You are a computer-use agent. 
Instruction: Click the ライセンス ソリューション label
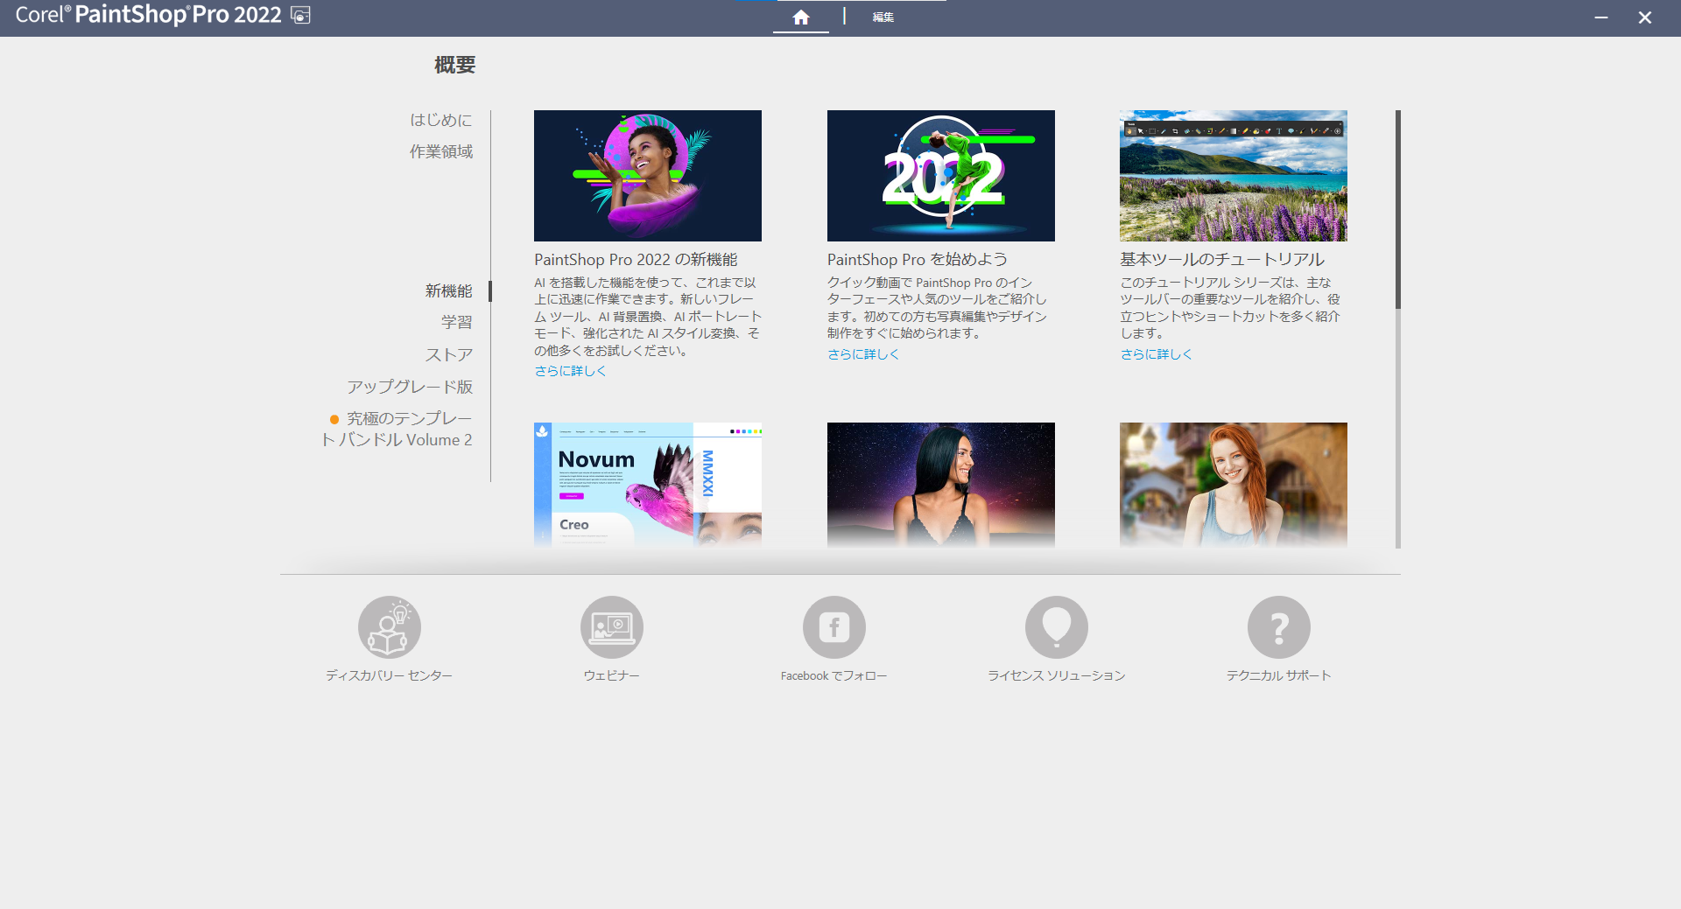click(1057, 675)
